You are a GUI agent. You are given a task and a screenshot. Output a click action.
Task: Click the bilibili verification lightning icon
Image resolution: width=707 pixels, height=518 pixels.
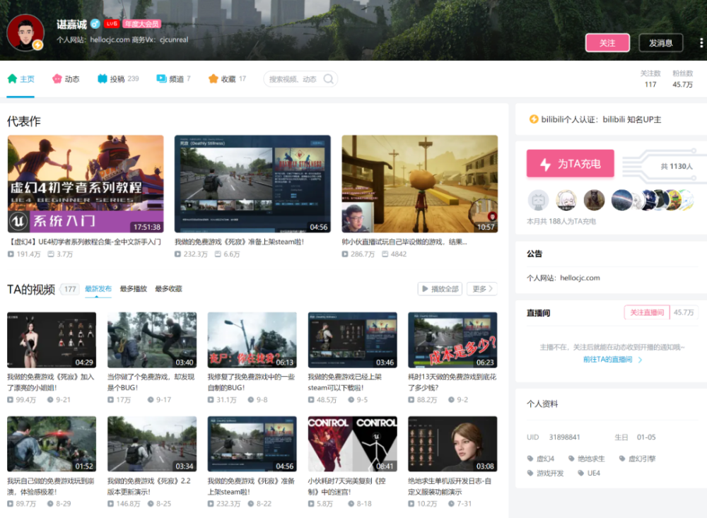(x=533, y=119)
